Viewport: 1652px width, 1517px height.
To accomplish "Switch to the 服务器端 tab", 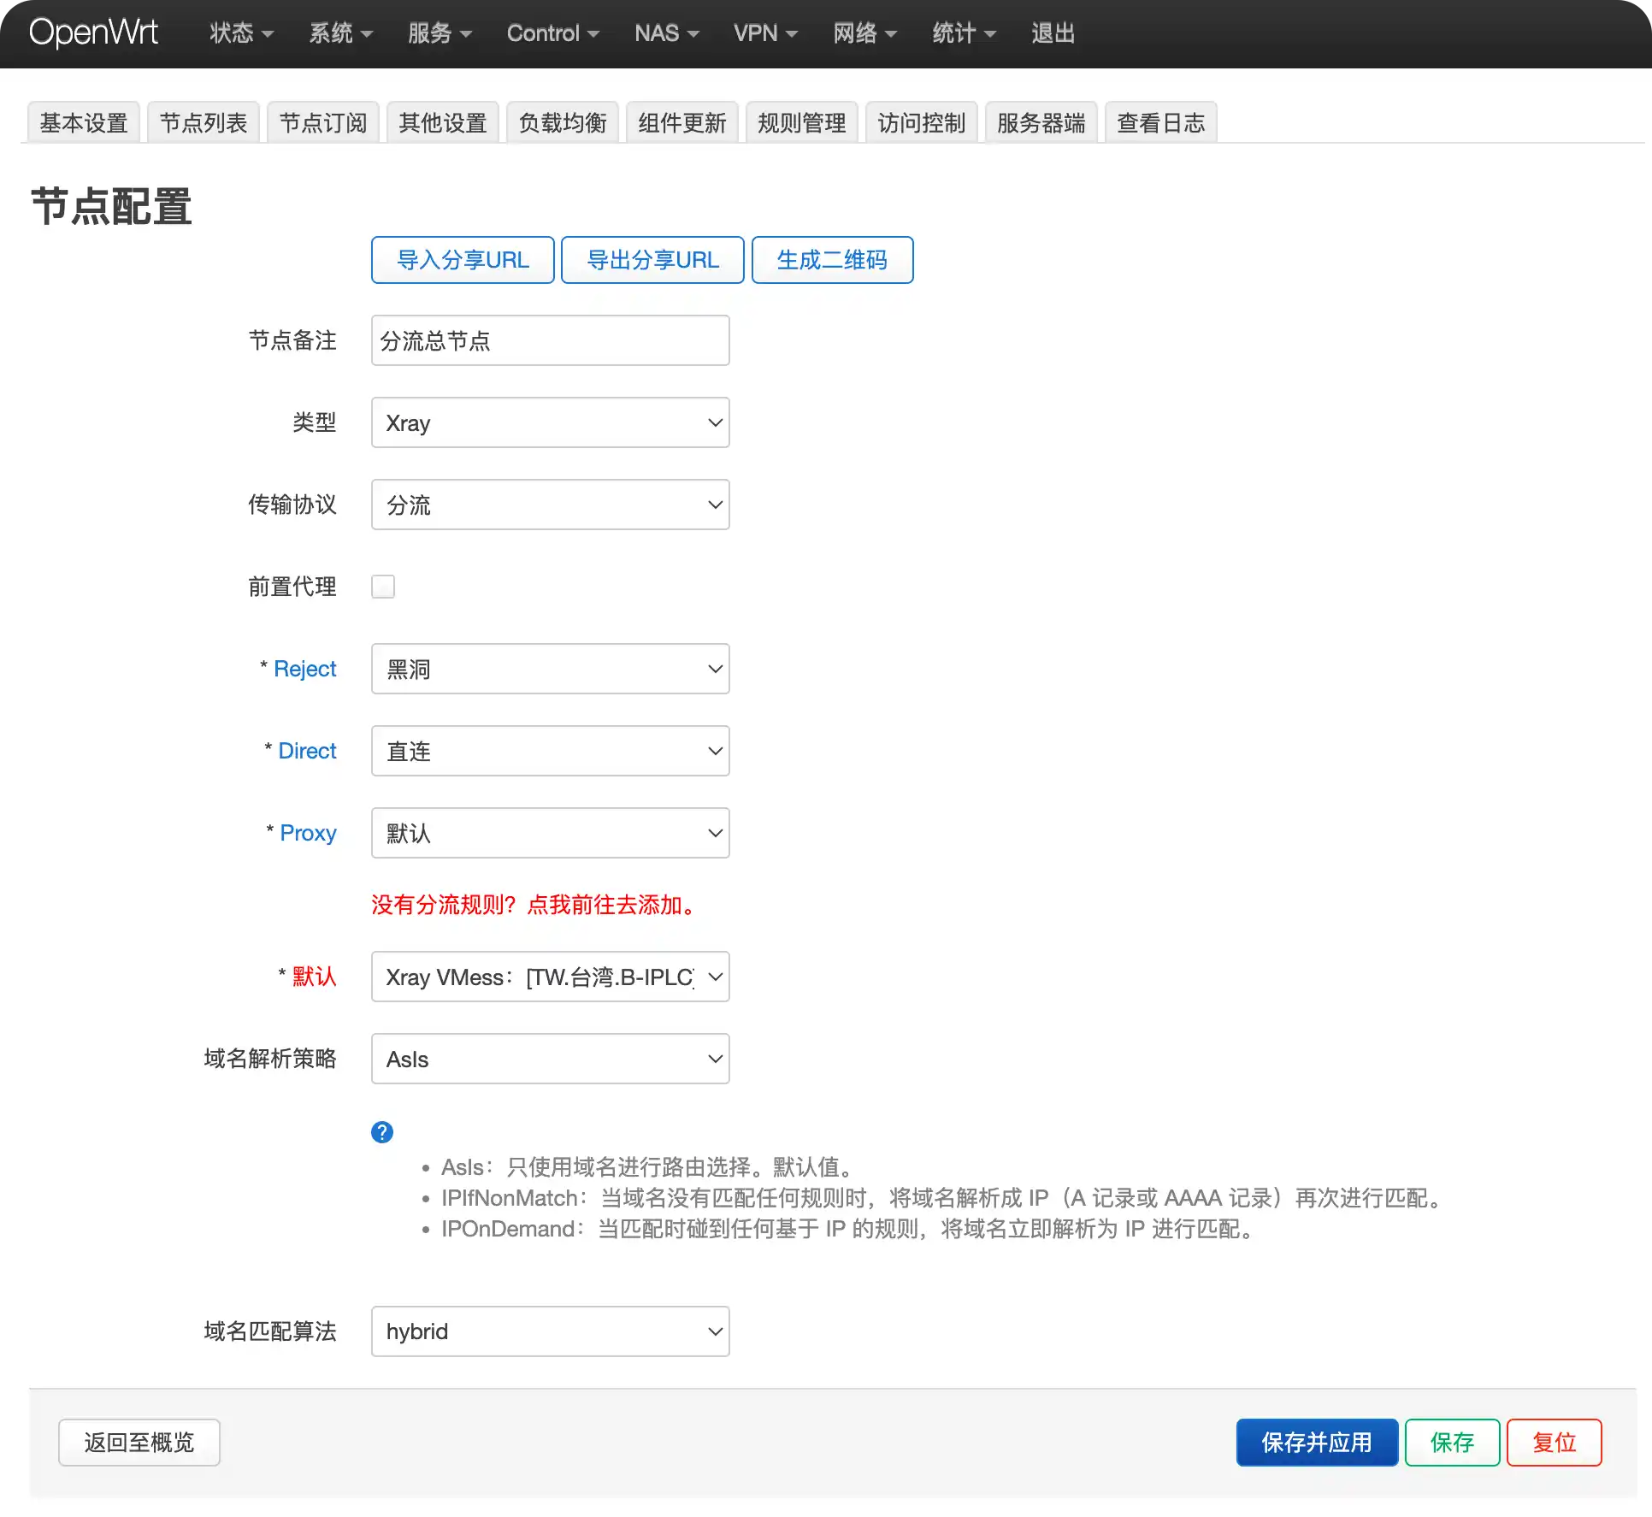I will click(x=1041, y=123).
